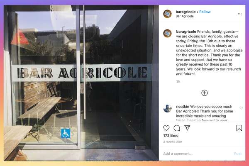Viewport: 249px width, 166px height.
Task: Load more comments with the plus circle
Action: pyautogui.click(x=204, y=93)
